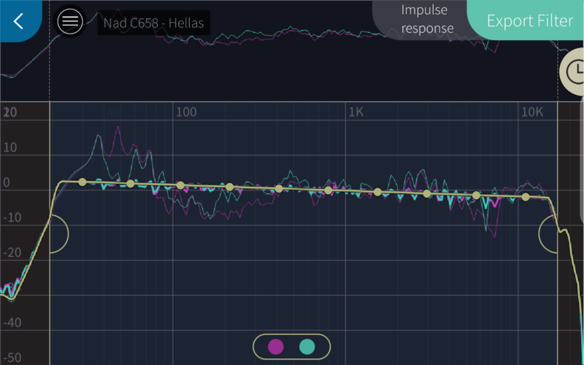The width and height of the screenshot is (584, 365).
Task: Click the Export Filter button
Action: (x=529, y=20)
